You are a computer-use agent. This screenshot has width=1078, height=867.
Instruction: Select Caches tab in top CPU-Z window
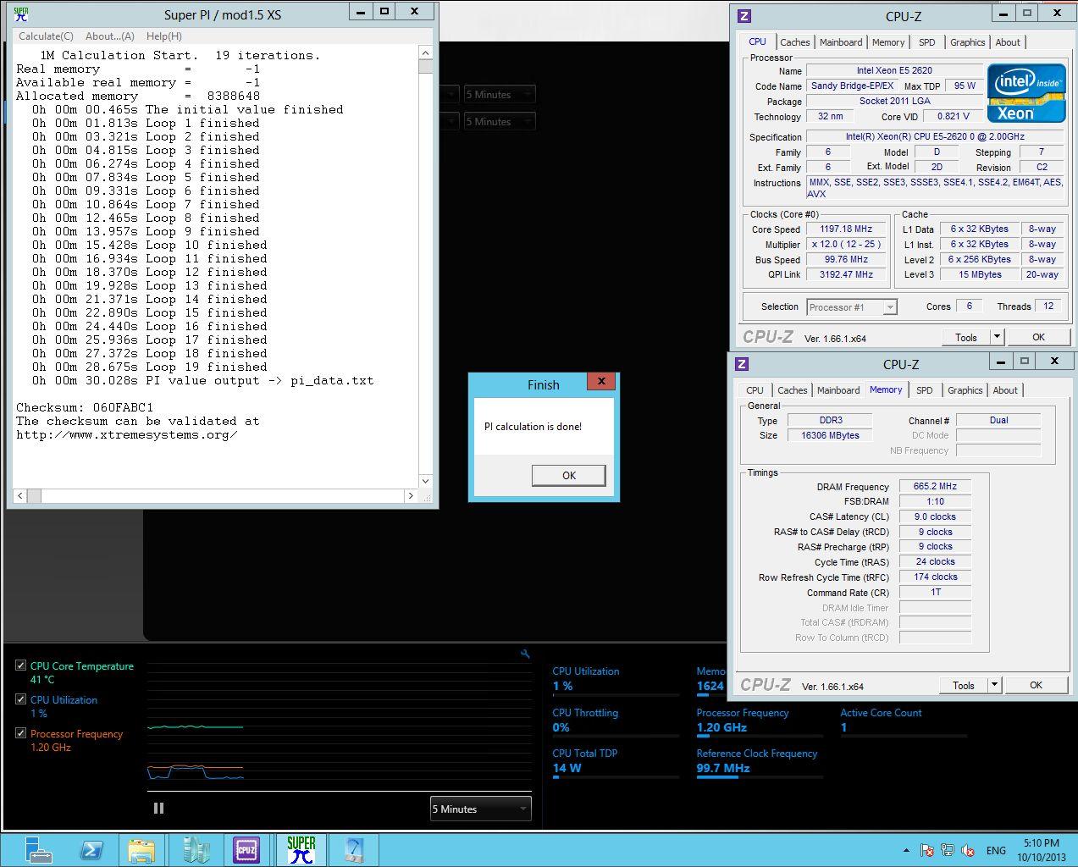[794, 42]
